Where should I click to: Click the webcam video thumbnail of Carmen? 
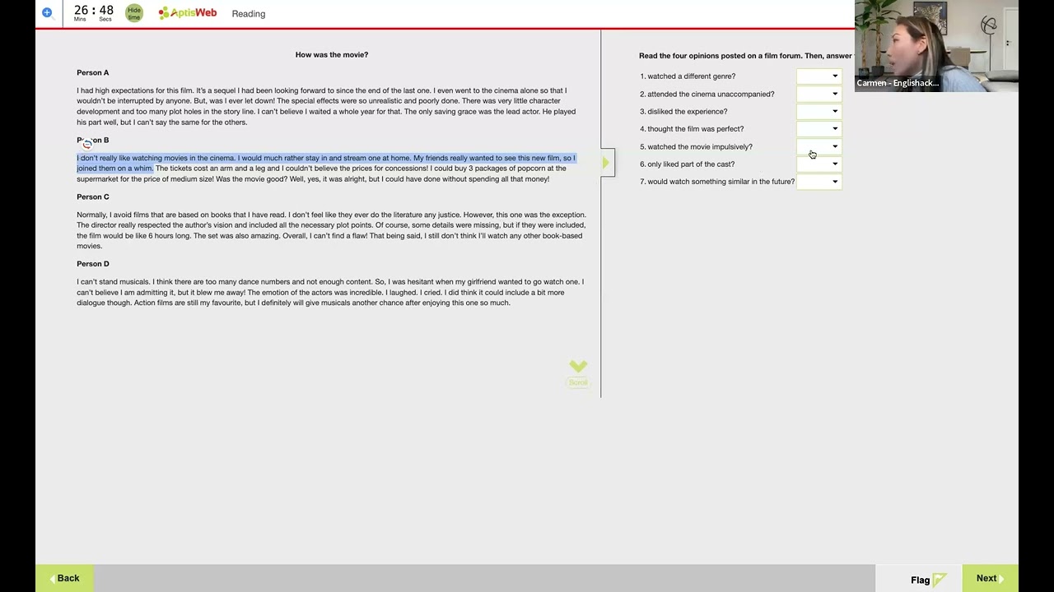pos(936,45)
